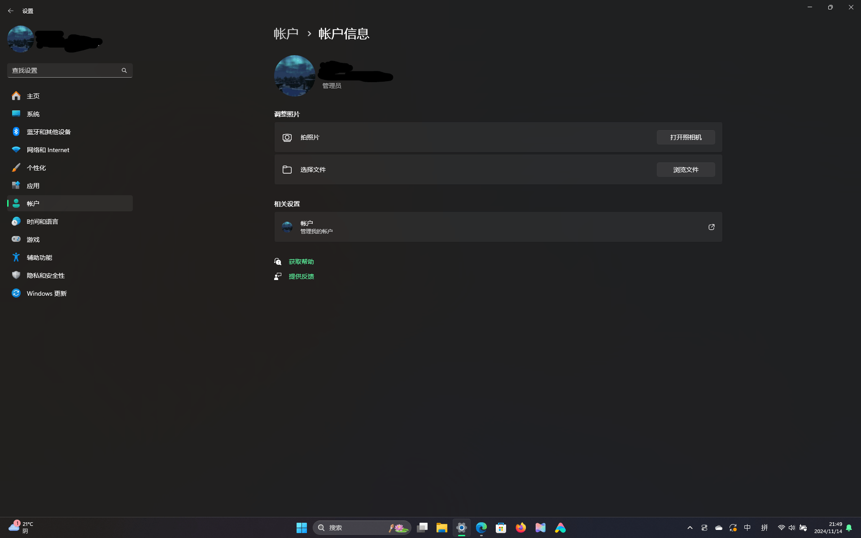
Task: Click OneDrive cloud icon in tray
Action: (719, 528)
